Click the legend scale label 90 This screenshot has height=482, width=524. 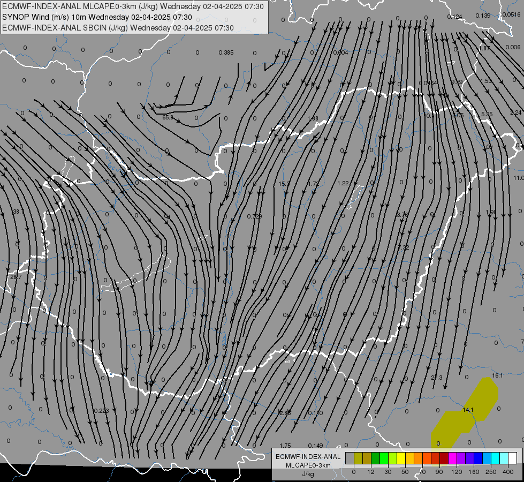pyautogui.click(x=439, y=472)
